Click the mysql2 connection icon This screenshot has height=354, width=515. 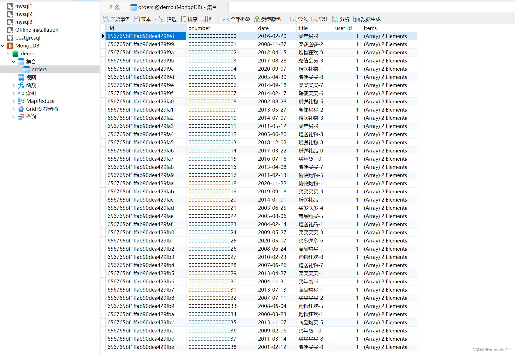(x=10, y=14)
